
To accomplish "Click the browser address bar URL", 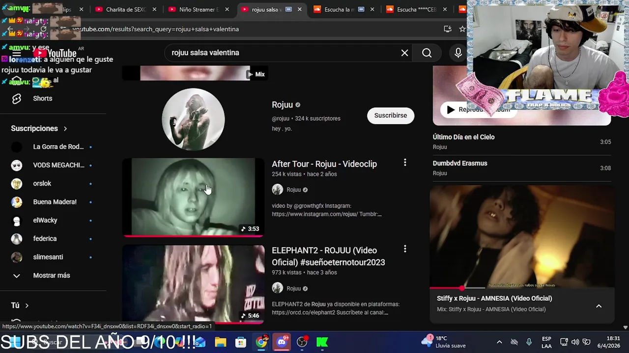I will pyautogui.click(x=156, y=29).
